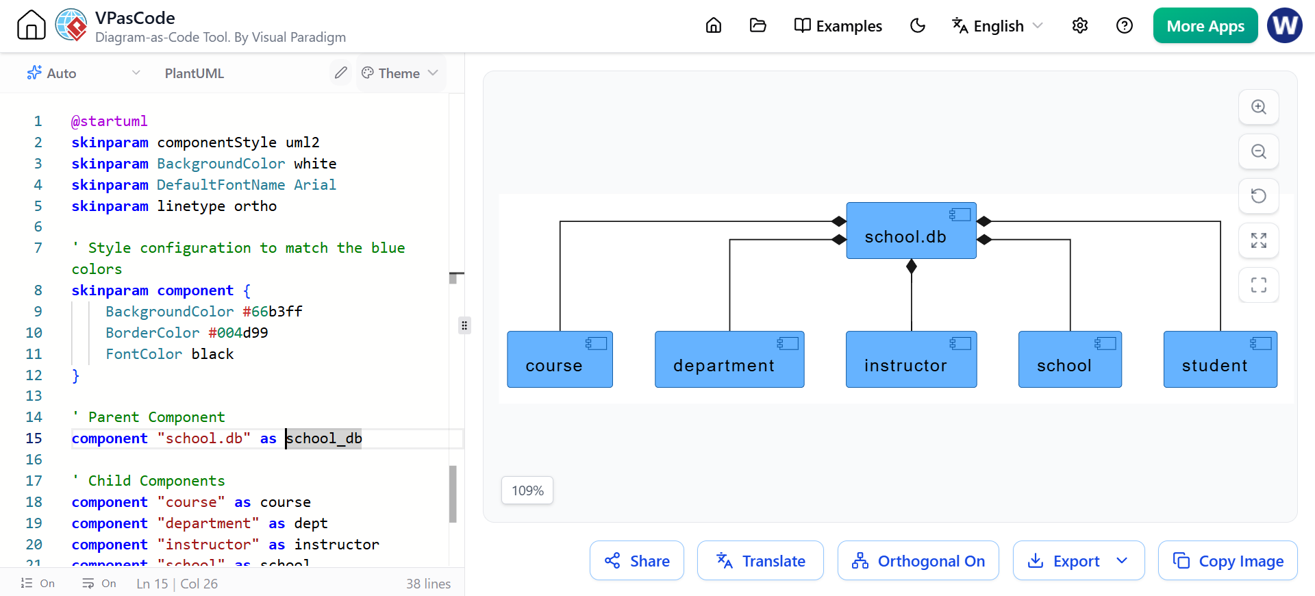Click the Parent Component comment

[149, 417]
